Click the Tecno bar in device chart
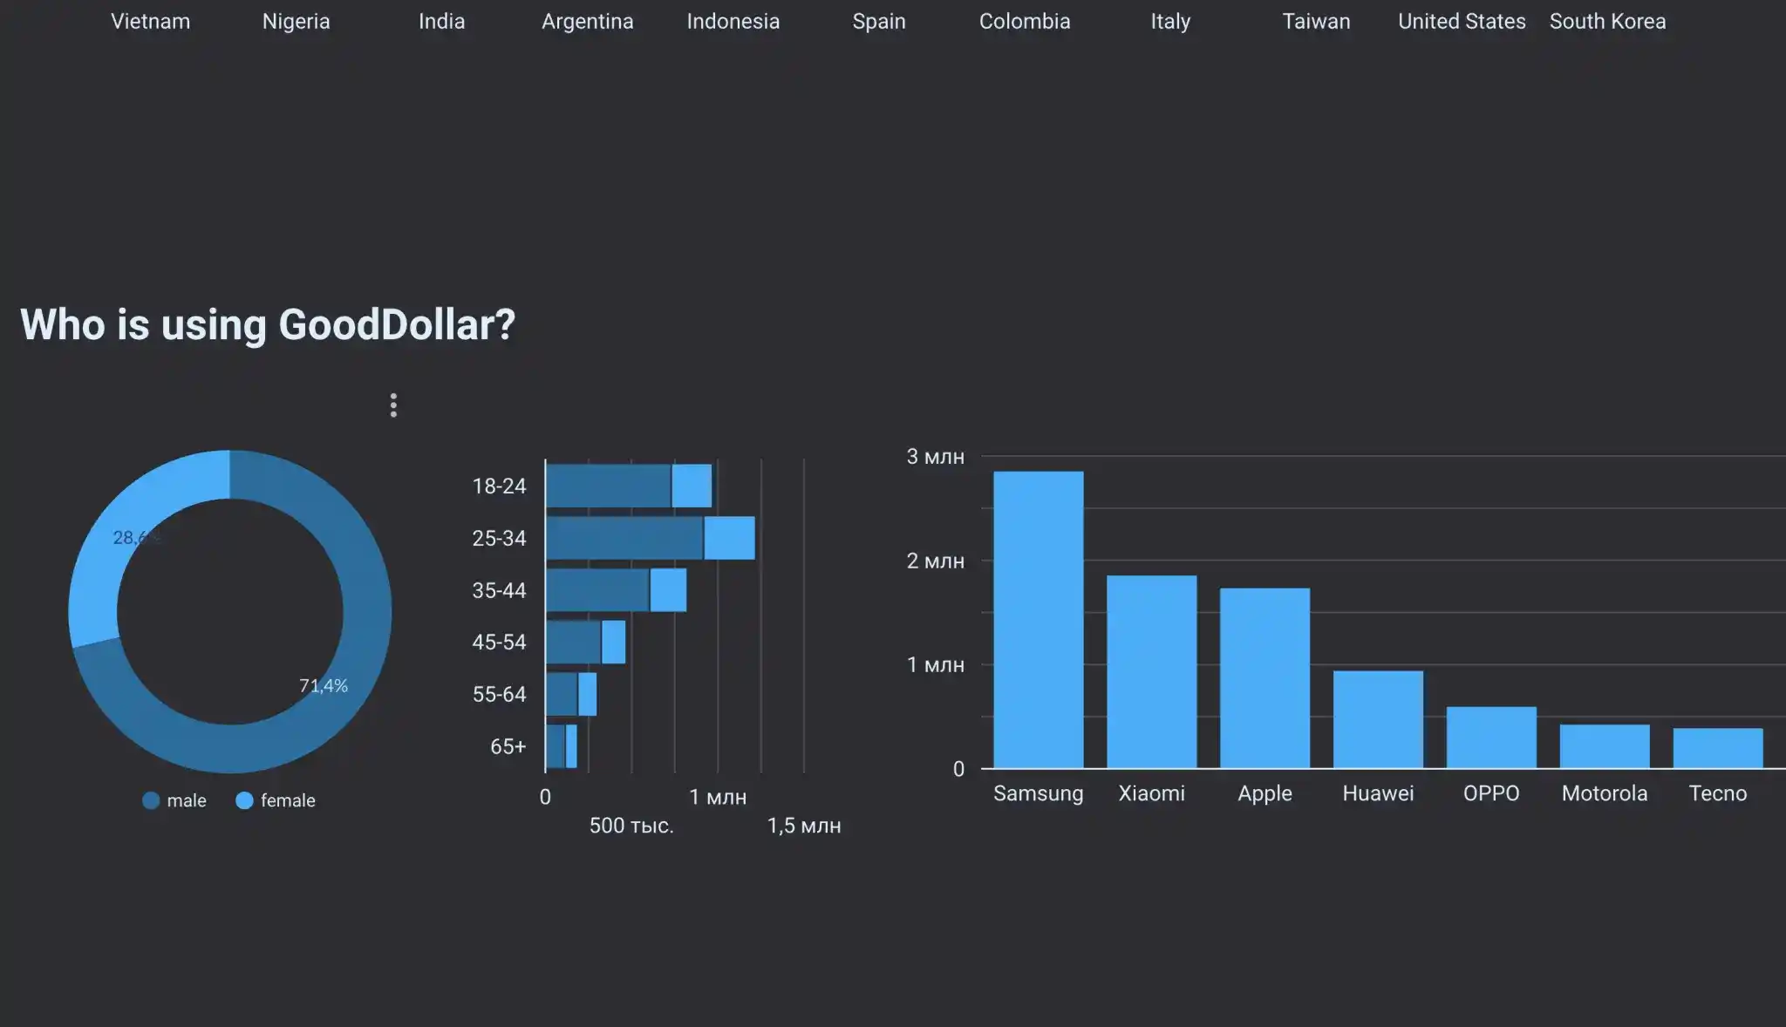 (x=1718, y=748)
